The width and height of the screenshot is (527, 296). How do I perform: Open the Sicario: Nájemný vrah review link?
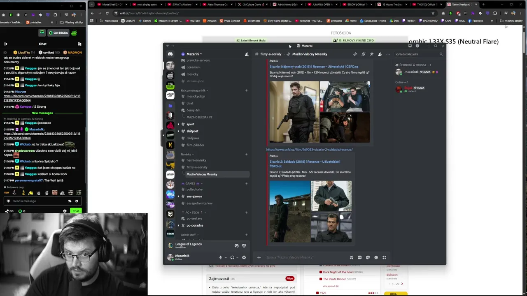click(314, 67)
